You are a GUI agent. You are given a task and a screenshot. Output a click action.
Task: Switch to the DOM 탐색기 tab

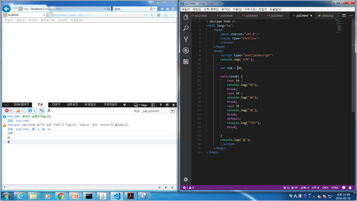point(21,104)
